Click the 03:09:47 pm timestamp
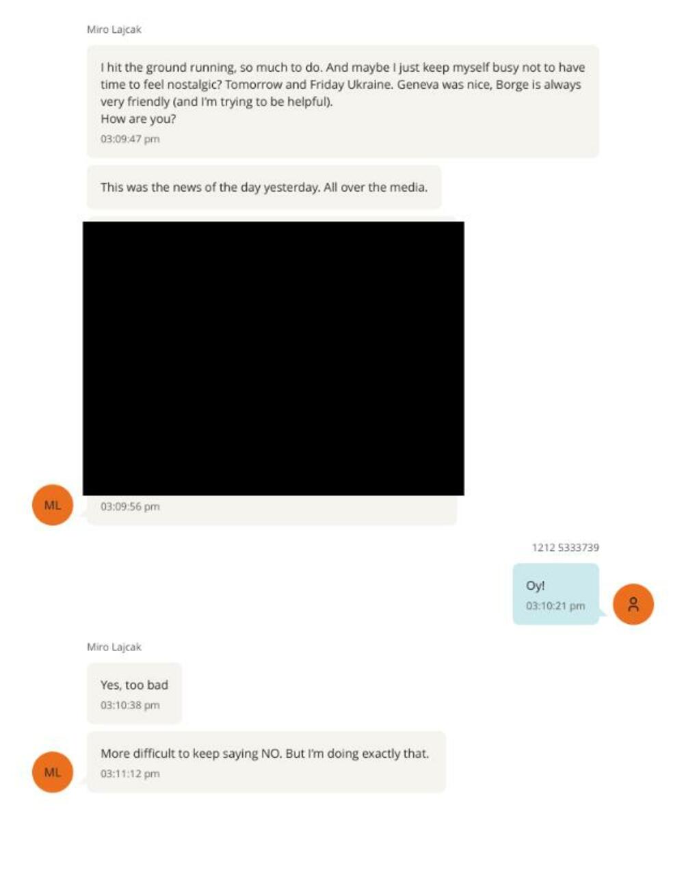Screen dimensions: 684x881 pyautogui.click(x=130, y=139)
